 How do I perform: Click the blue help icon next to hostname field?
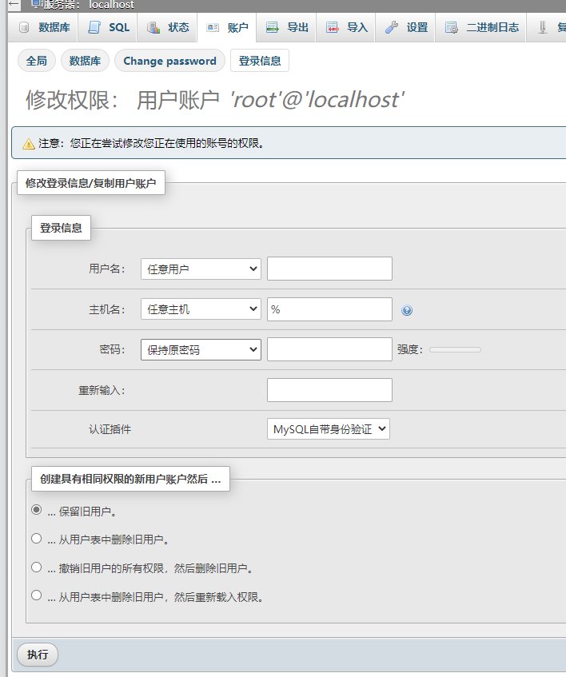(x=407, y=310)
